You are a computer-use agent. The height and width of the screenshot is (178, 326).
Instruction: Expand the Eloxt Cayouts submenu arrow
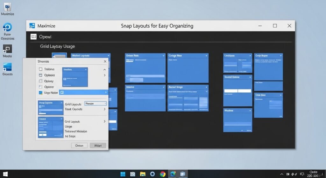104,109
